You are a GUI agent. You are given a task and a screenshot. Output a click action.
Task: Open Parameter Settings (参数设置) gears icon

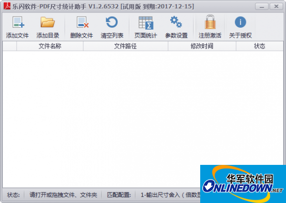tap(176, 22)
